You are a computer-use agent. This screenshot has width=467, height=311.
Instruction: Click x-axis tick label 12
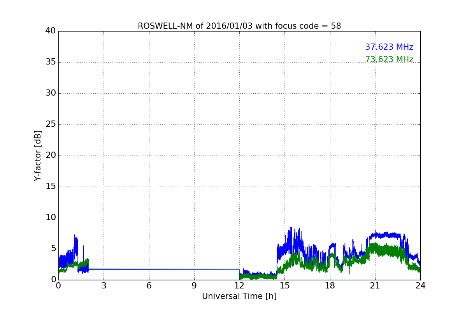[x=239, y=286]
